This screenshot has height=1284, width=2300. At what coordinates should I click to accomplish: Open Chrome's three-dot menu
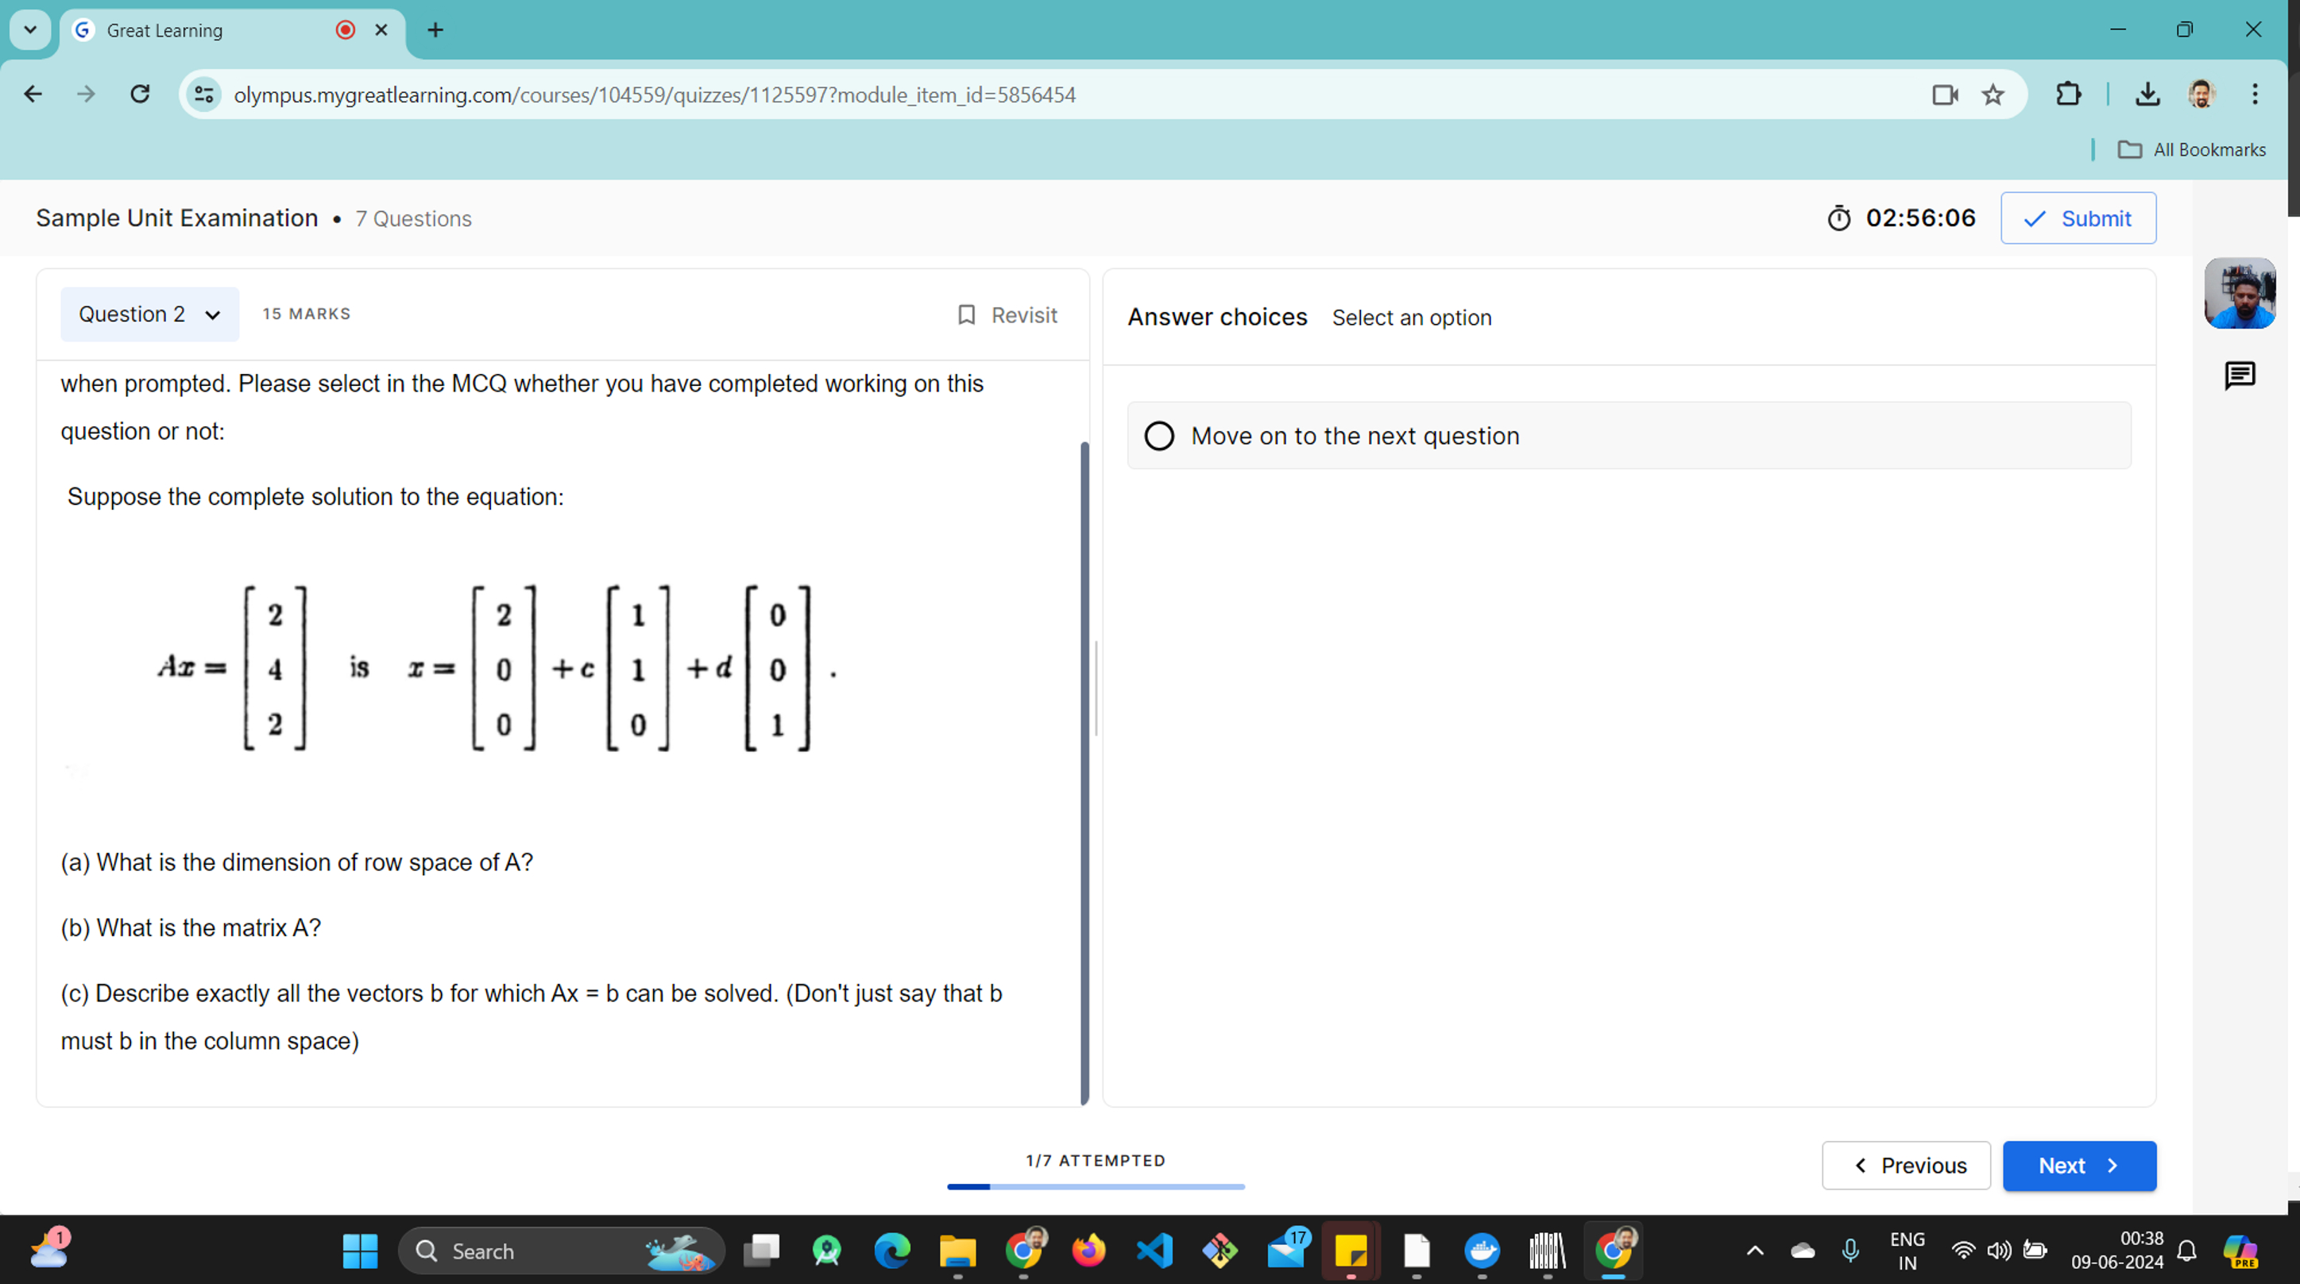point(2256,94)
